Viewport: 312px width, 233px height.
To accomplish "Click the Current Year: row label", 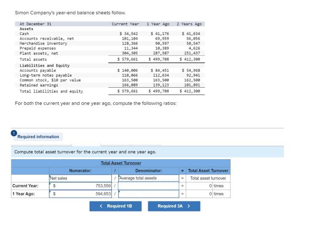I will coord(25,186).
